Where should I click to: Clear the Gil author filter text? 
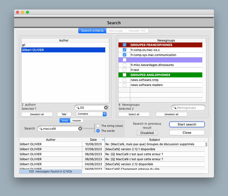pos(106,107)
